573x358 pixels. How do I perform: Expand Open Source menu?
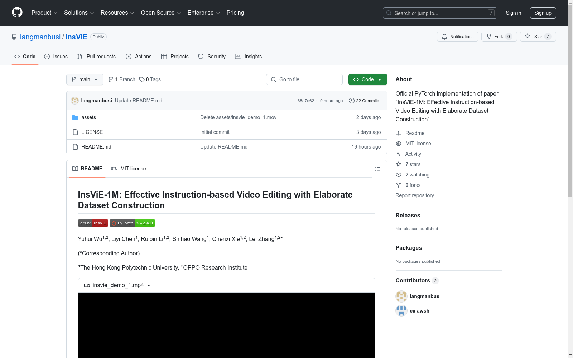(x=161, y=13)
